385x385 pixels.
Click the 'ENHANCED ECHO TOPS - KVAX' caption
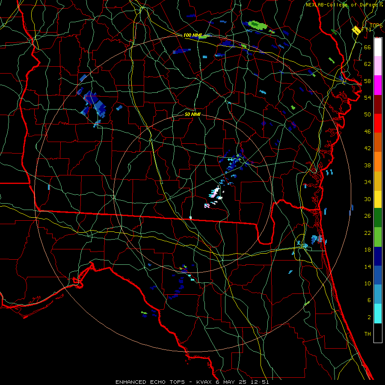tap(164, 382)
